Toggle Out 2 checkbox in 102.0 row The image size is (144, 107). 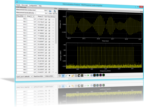pyautogui.click(x=49, y=31)
